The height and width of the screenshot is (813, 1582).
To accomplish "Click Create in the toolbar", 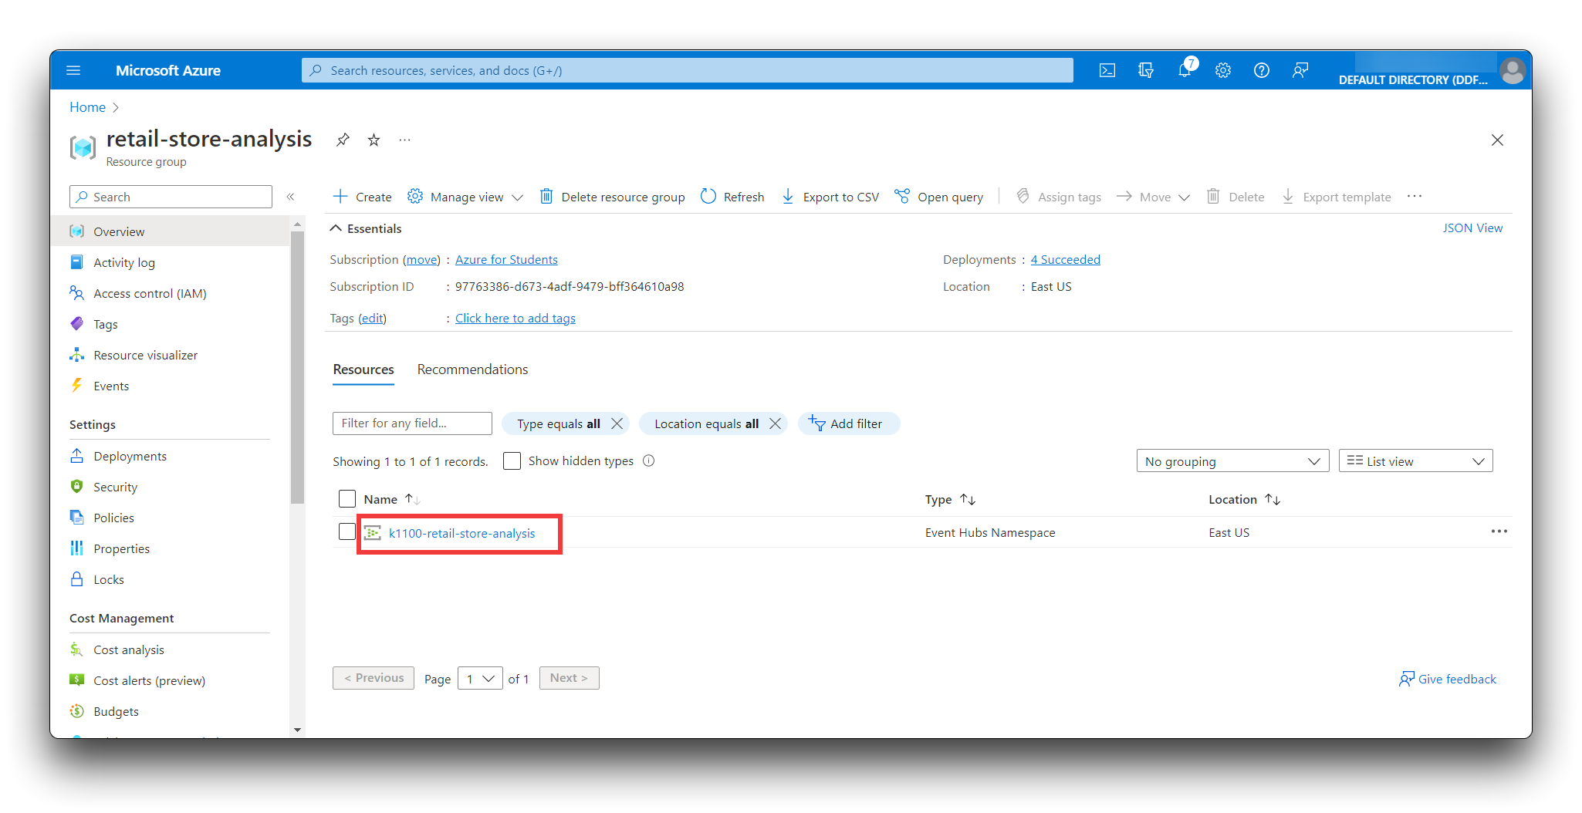I will [362, 197].
